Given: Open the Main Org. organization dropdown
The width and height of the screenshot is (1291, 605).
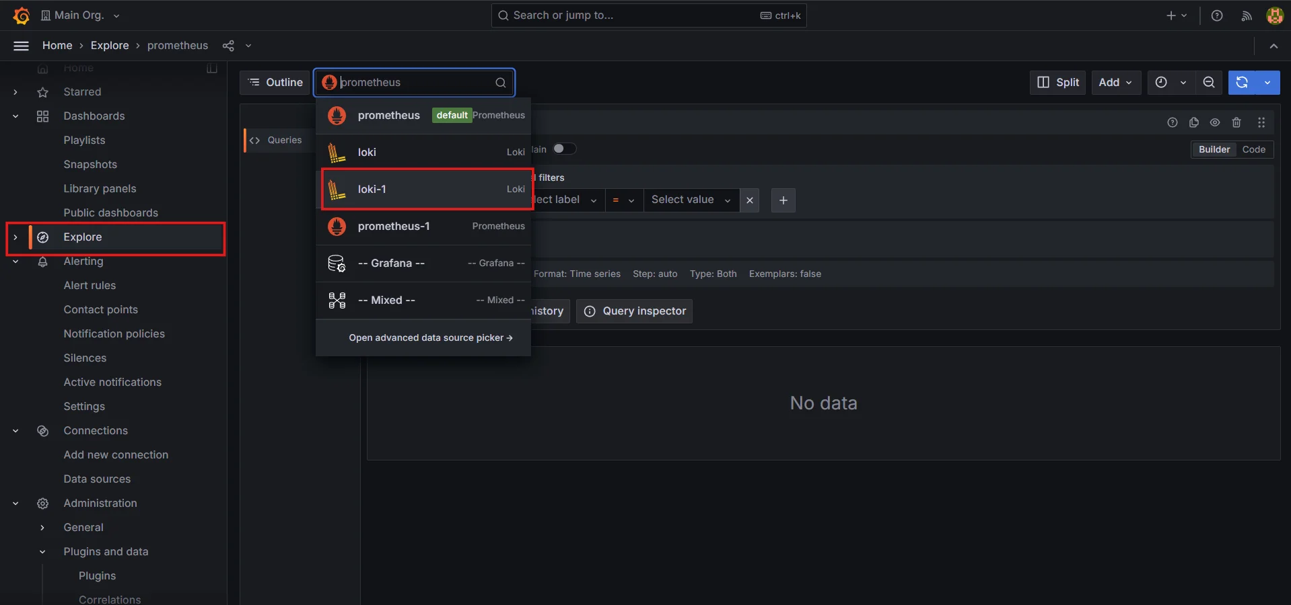Looking at the screenshot, I should tap(81, 15).
